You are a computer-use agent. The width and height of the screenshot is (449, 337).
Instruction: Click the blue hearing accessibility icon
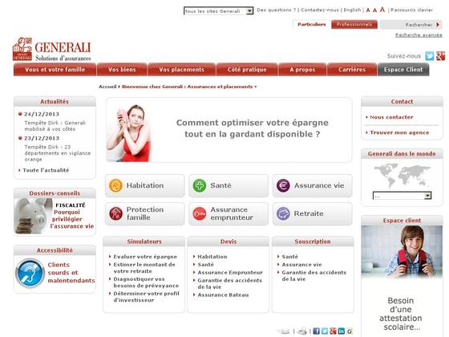[x=30, y=273]
